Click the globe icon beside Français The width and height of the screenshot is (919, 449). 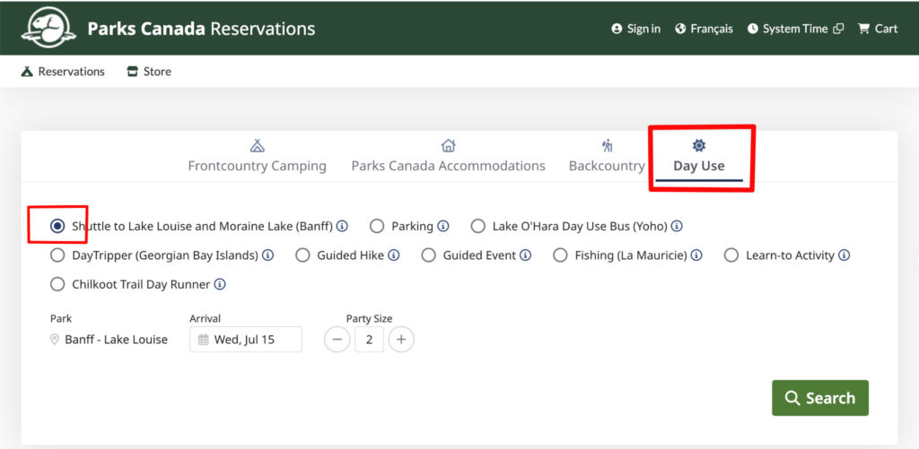tap(680, 29)
